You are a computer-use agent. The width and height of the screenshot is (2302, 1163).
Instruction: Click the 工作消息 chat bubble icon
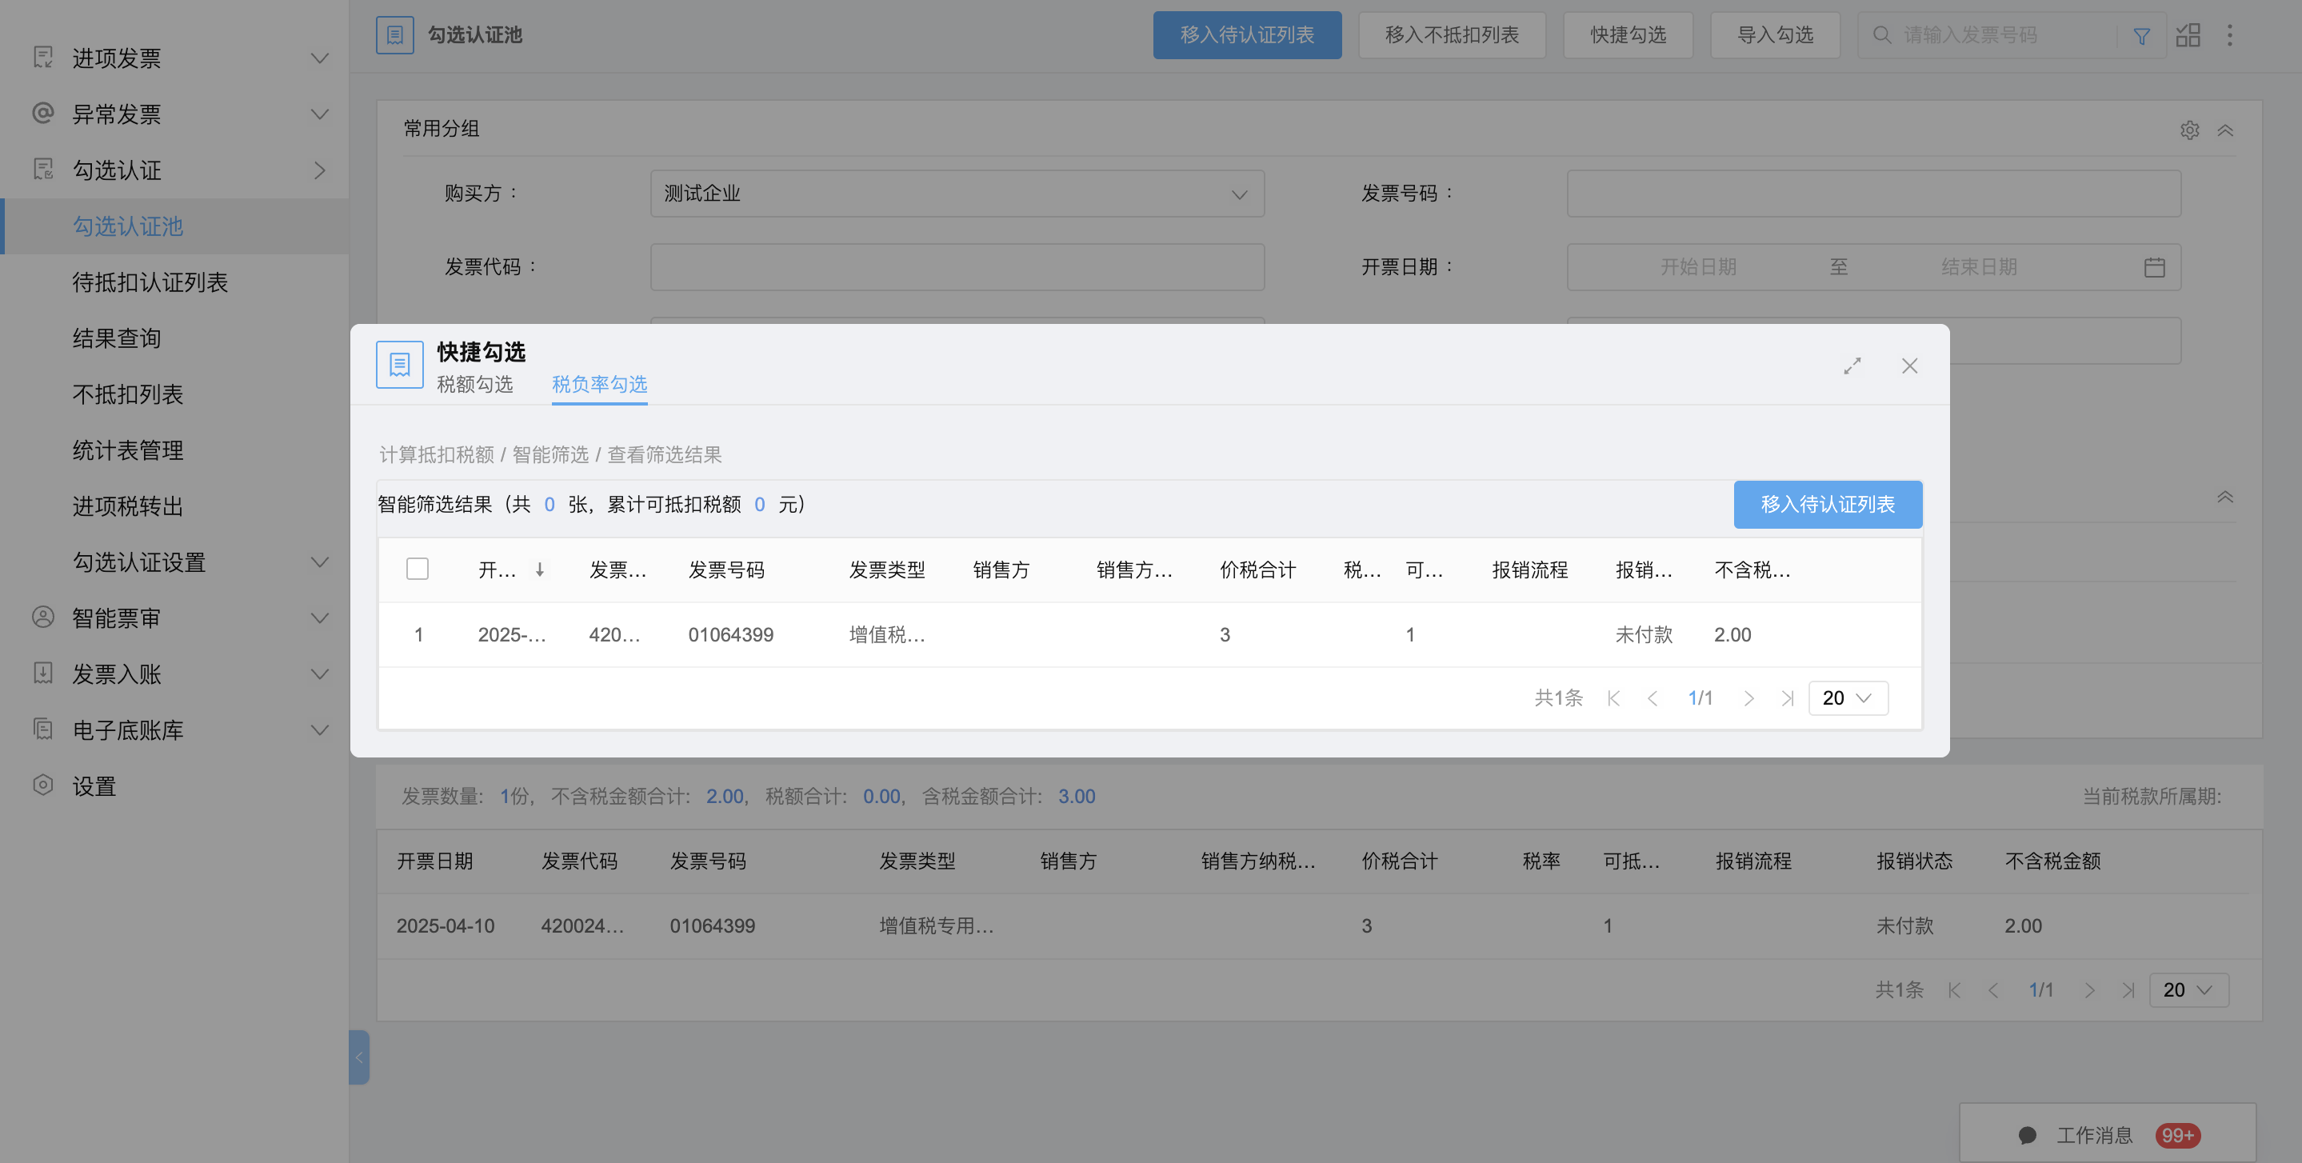coord(2027,1135)
